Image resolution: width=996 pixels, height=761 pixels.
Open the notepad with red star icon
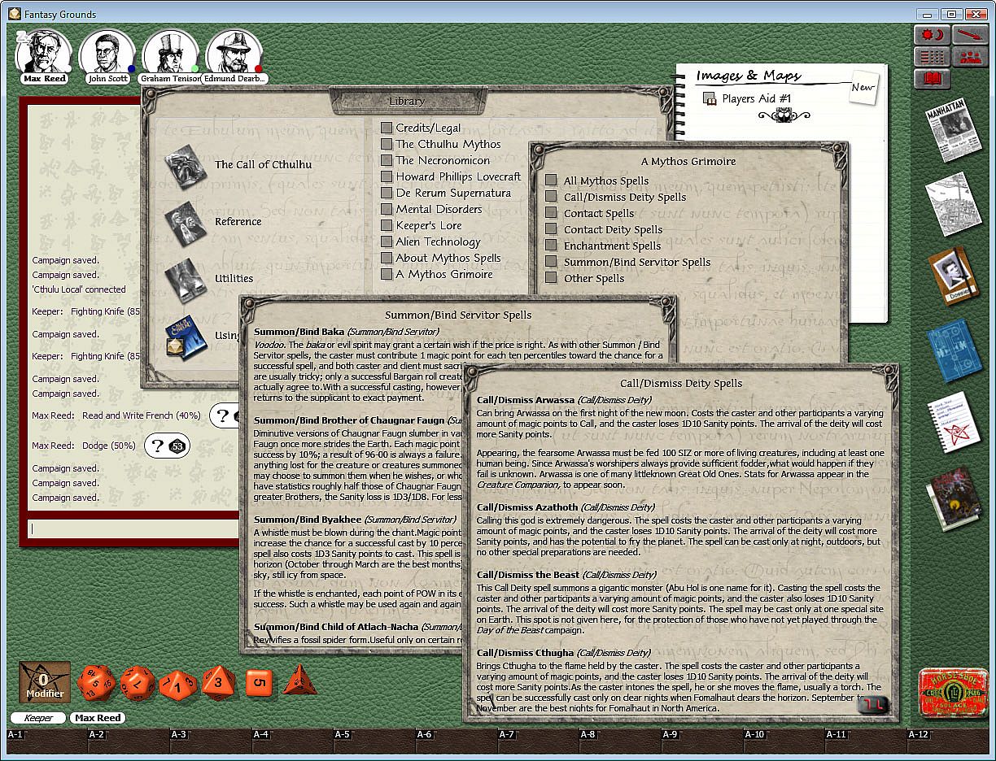pos(954,423)
